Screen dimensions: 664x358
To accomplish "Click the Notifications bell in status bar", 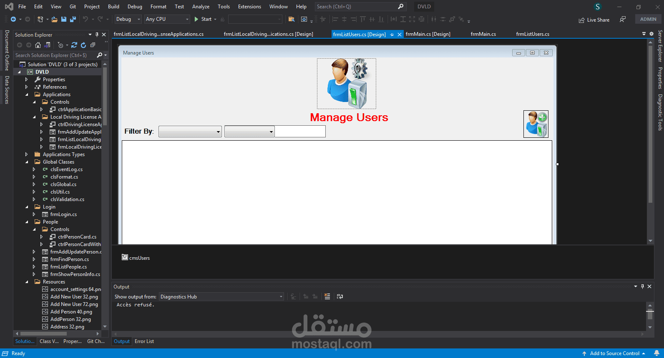I will [x=656, y=353].
